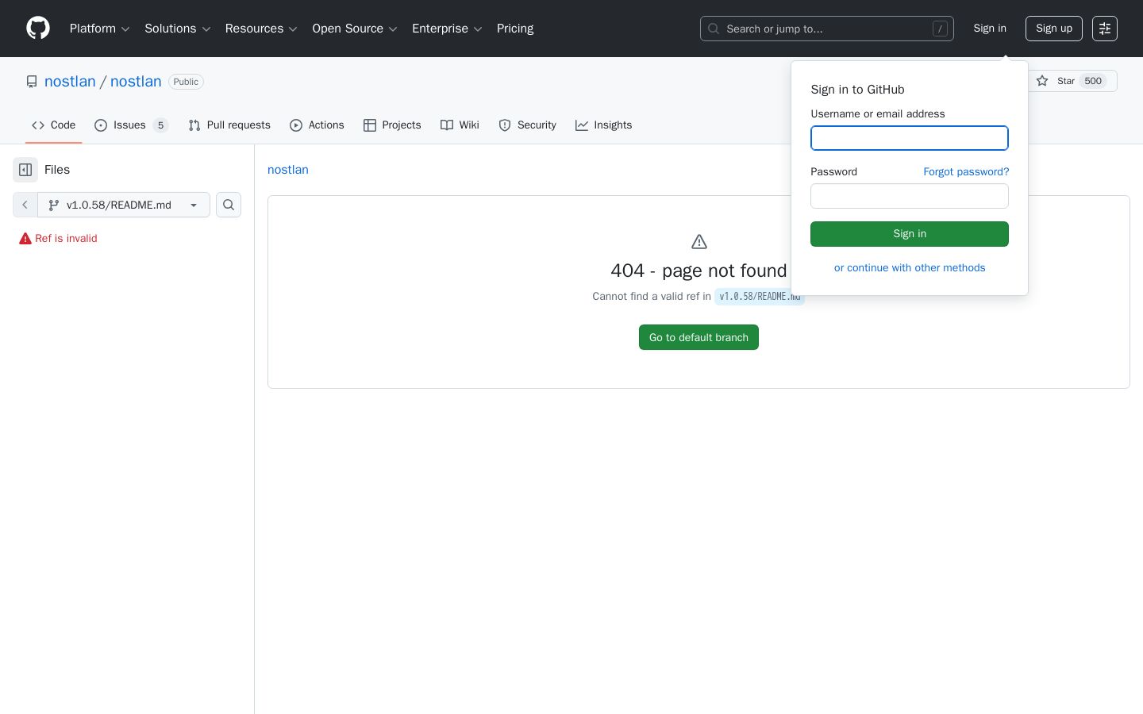Click the green Sign in button

pyautogui.click(x=910, y=234)
